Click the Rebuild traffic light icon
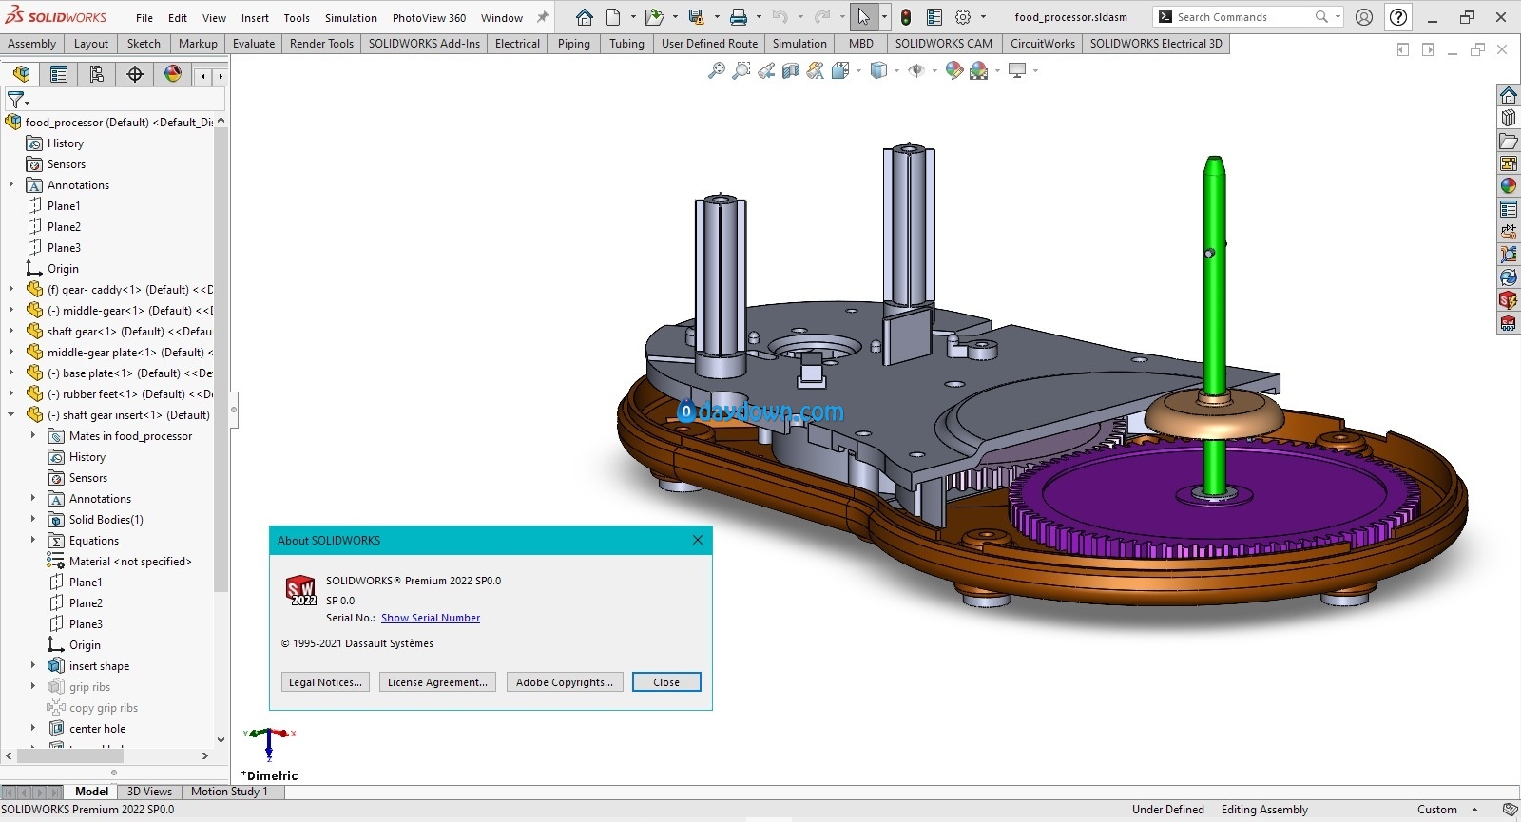The image size is (1521, 822). (x=906, y=17)
